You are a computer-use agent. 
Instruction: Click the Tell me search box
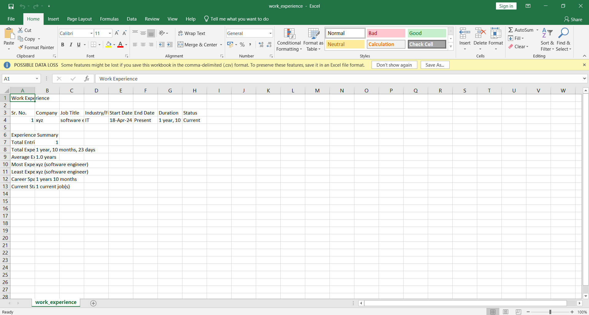pyautogui.click(x=236, y=19)
